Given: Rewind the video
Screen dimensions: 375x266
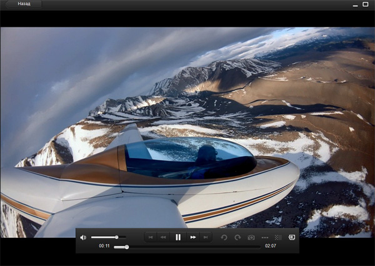Looking at the screenshot, I should [164, 237].
